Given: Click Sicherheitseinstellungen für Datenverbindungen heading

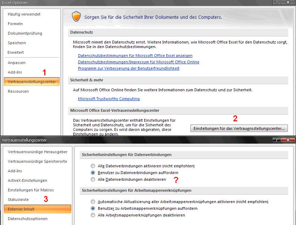Looking at the screenshot, I should coord(127,155).
